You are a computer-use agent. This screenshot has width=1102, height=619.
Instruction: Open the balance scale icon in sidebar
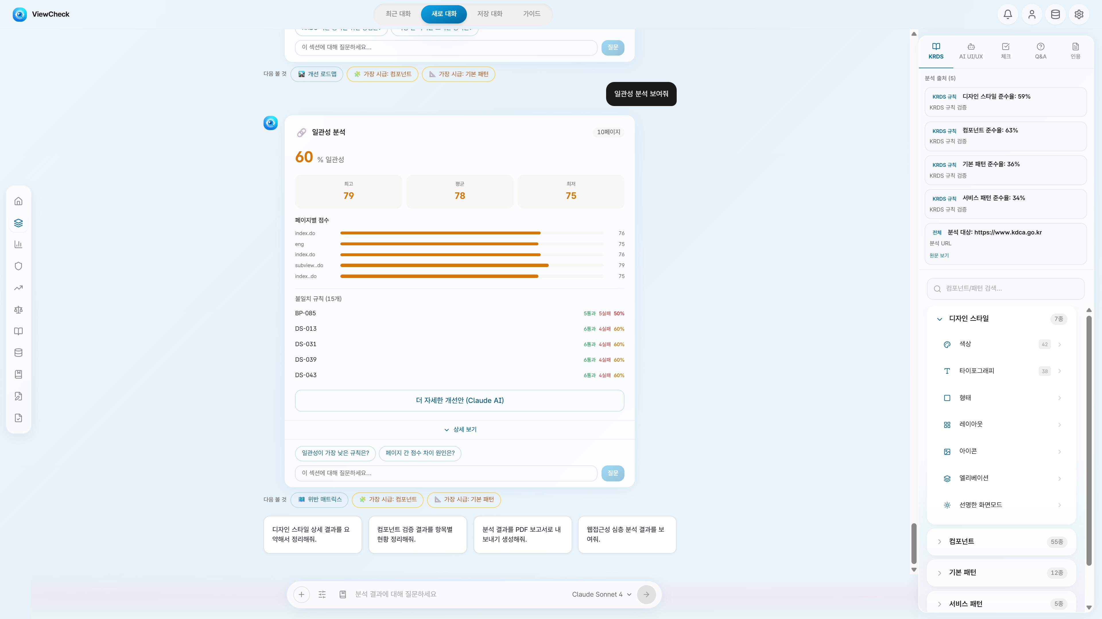(18, 310)
